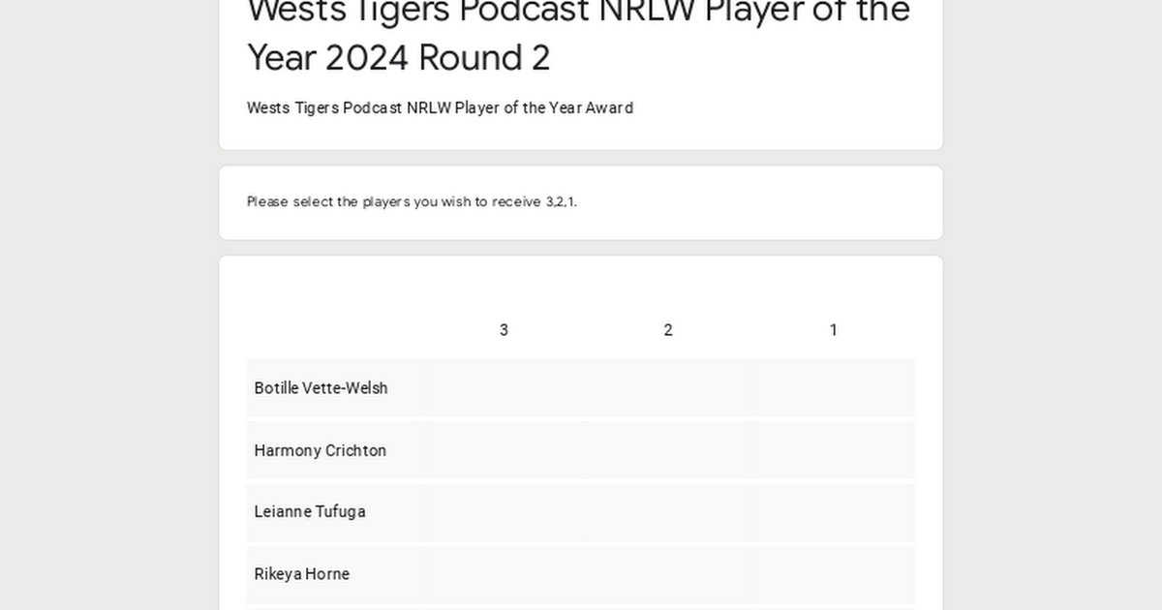The image size is (1162, 610).
Task: Give Leianne Tufuga 2 points in grid
Action: point(668,512)
